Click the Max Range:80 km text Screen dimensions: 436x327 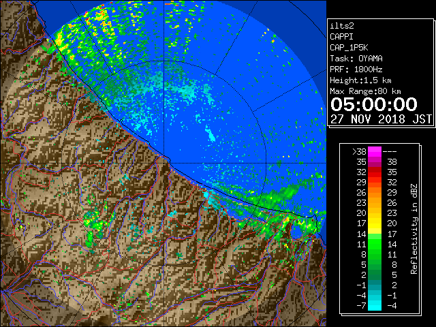[x=365, y=91]
